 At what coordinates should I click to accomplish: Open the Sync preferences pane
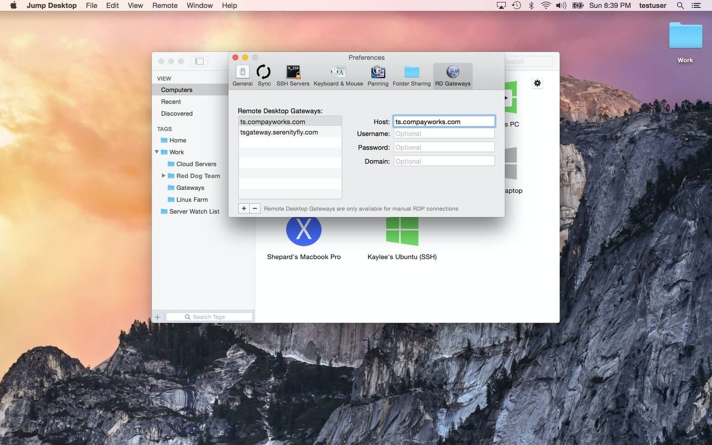pos(264,74)
